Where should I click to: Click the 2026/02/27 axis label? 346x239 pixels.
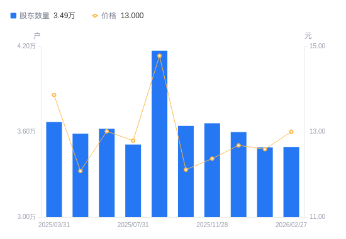coord(291,225)
